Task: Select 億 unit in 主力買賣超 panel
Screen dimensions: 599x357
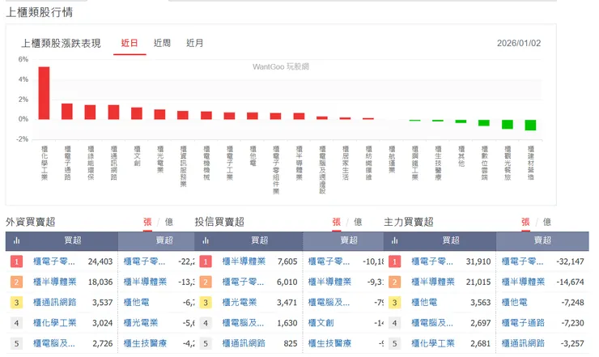Action: coord(547,222)
